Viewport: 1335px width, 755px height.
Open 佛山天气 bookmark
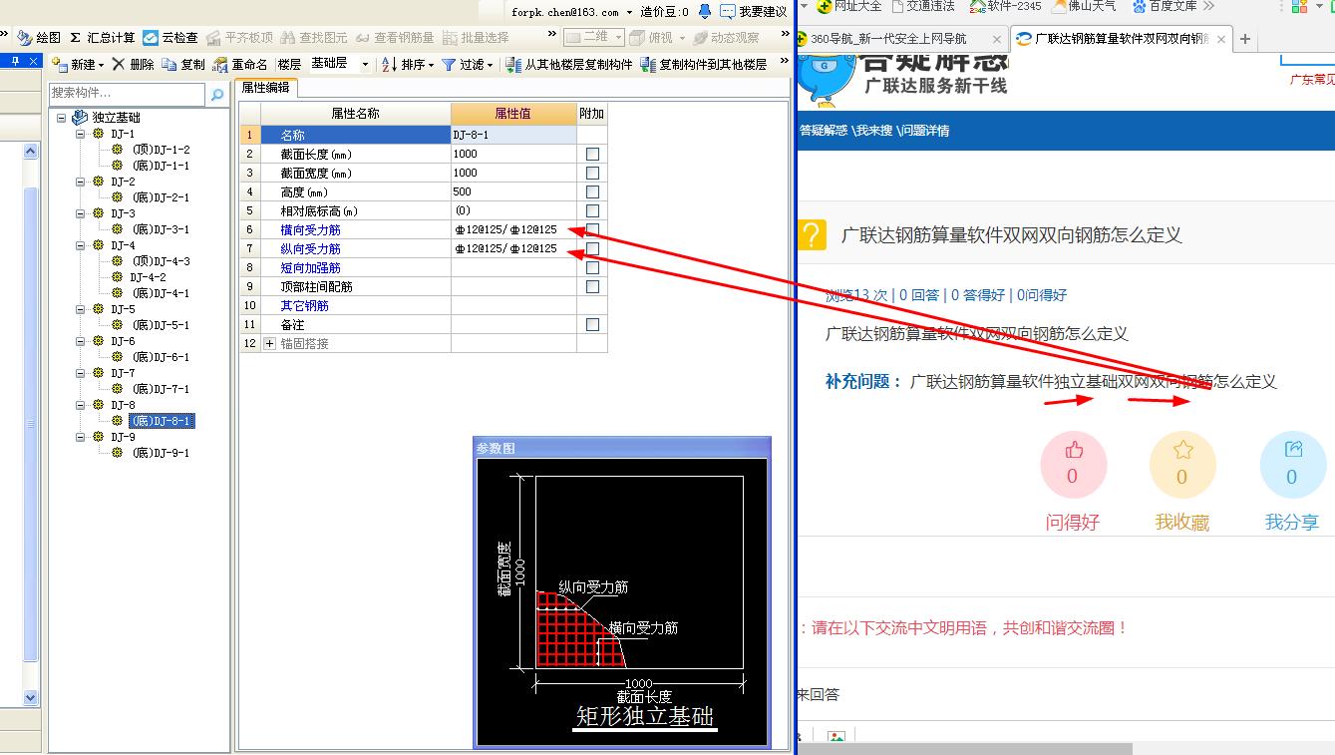1085,6
